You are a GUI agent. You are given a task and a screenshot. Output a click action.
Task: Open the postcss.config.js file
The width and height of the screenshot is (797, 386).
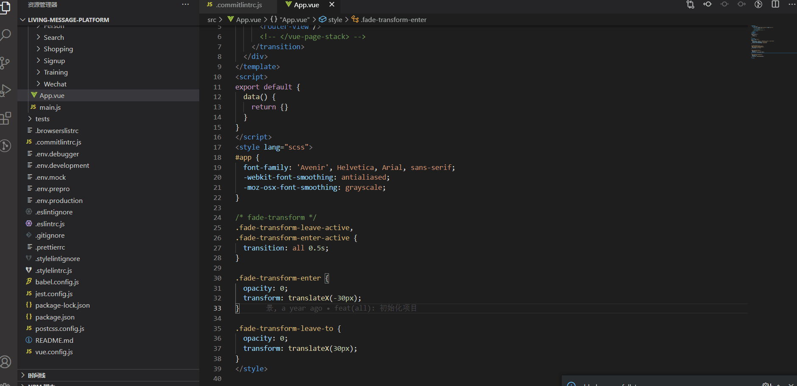click(x=108, y=329)
